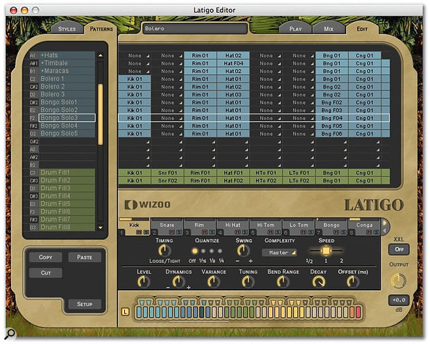Screen dimensions: 430x344
Task: Open the Complexity Master dropdown
Action: tap(279, 252)
